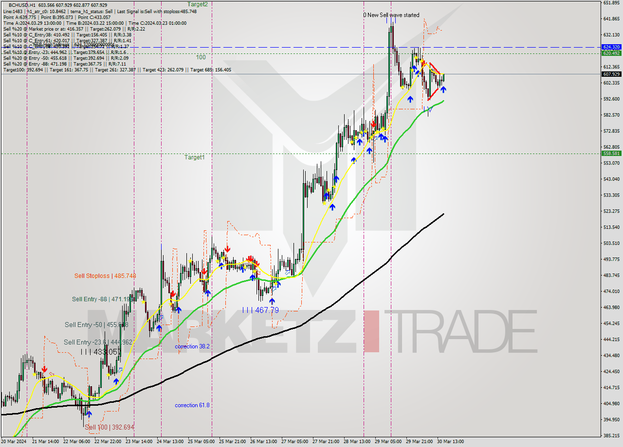
Task: Click the '22 Mar 22:00' time axis label
Action: (108, 442)
